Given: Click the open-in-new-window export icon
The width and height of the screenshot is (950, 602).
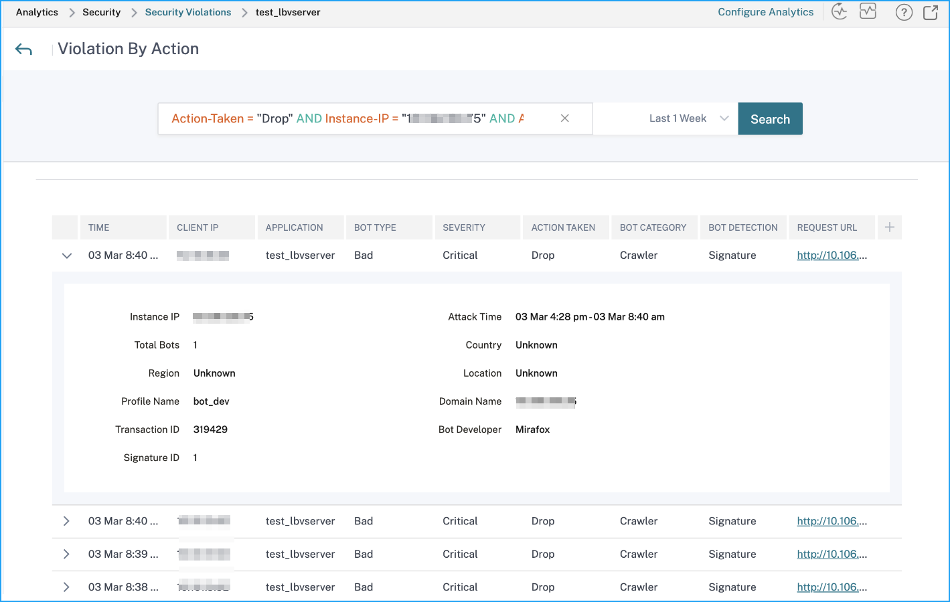Looking at the screenshot, I should pos(931,12).
